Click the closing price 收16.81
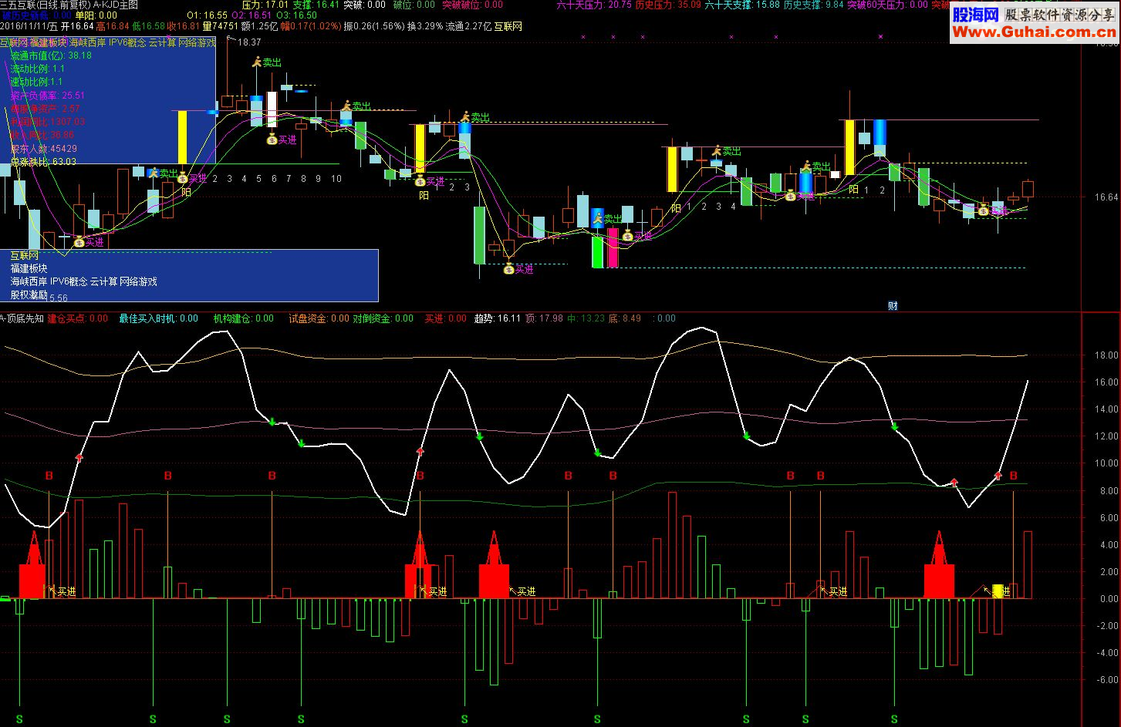Viewport: 1121px width, 727px height. click(184, 26)
